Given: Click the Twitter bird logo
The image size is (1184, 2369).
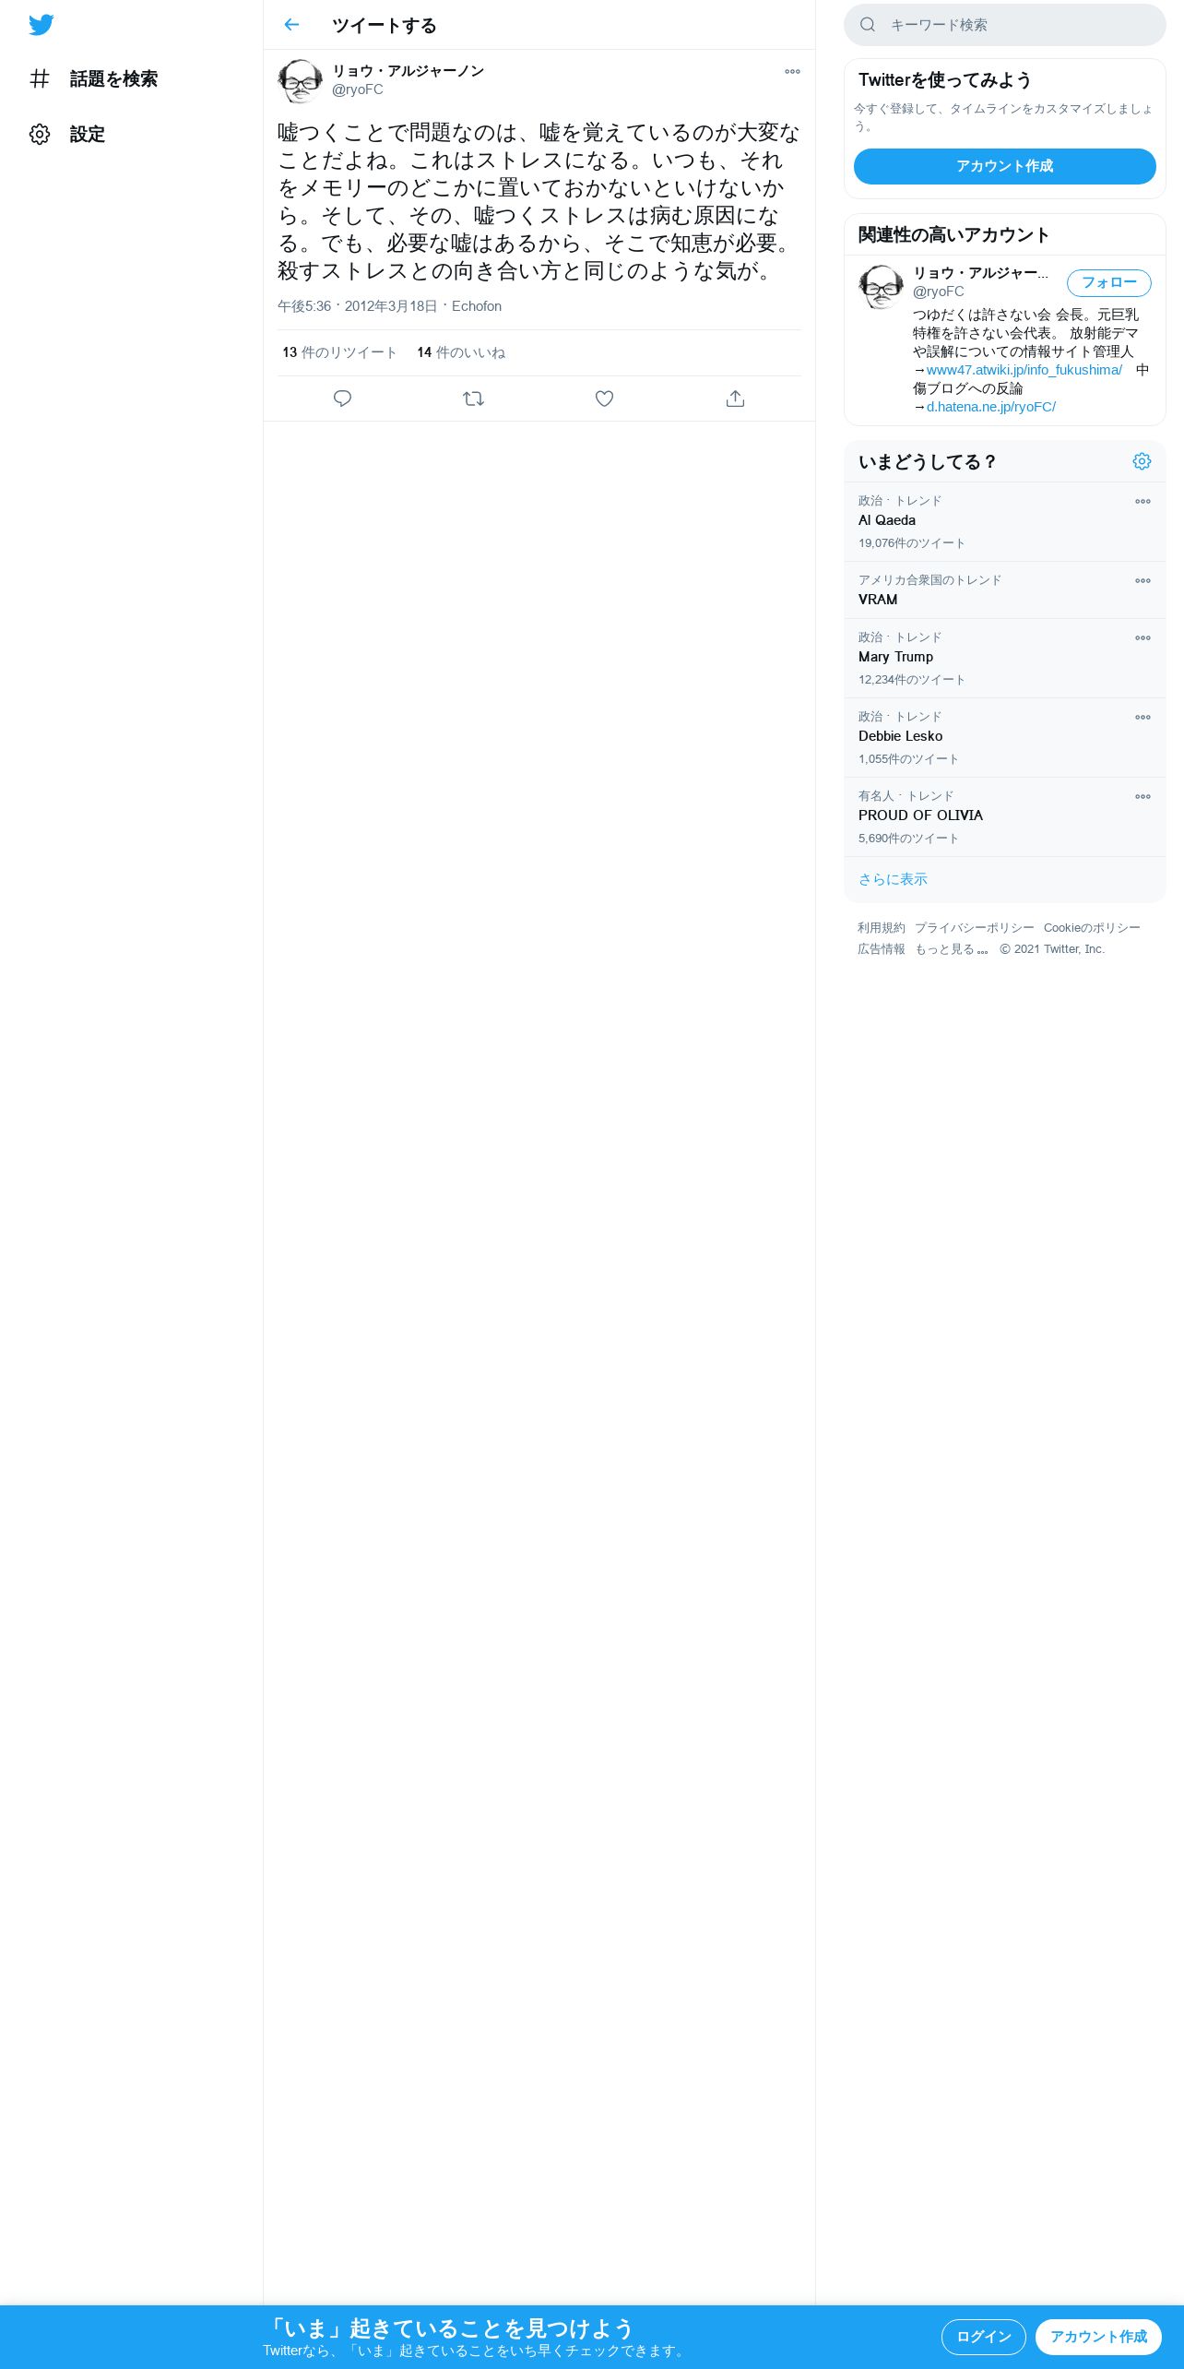Looking at the screenshot, I should pyautogui.click(x=41, y=25).
